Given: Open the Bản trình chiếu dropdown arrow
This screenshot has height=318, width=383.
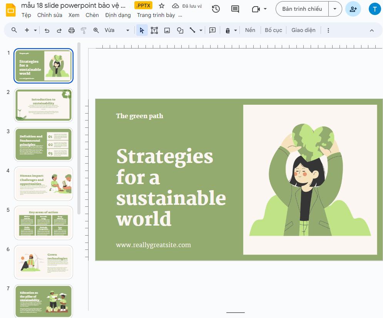Looking at the screenshot, I should pyautogui.click(x=334, y=8).
